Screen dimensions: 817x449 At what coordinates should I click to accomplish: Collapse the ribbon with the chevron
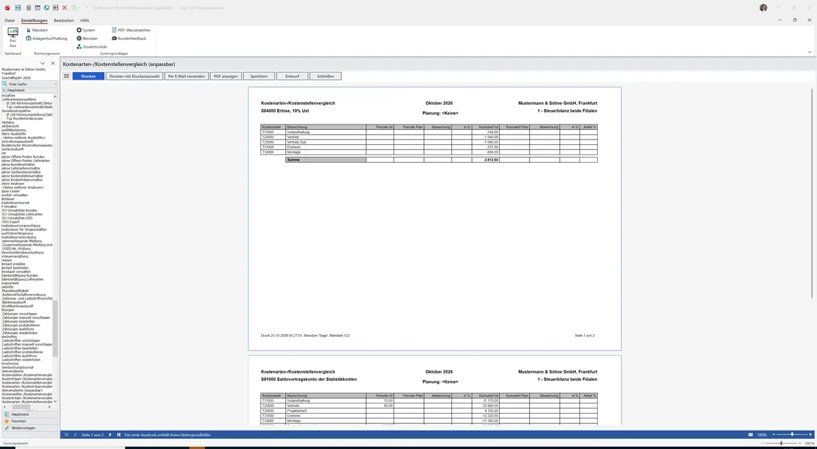810,52
